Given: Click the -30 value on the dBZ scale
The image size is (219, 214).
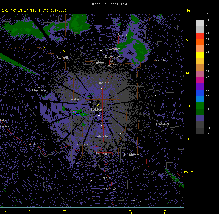Looking at the screenshot, I should [208, 134].
